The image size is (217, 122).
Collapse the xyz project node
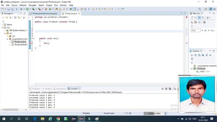pos(2,27)
